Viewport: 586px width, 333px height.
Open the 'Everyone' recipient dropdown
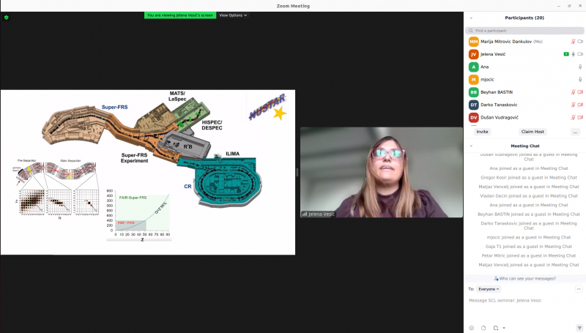489,289
